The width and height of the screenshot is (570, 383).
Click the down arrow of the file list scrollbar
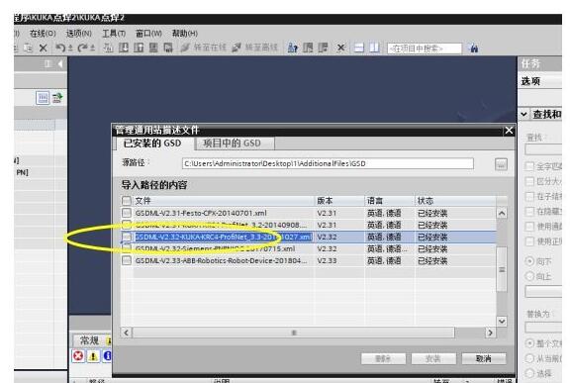pos(502,322)
